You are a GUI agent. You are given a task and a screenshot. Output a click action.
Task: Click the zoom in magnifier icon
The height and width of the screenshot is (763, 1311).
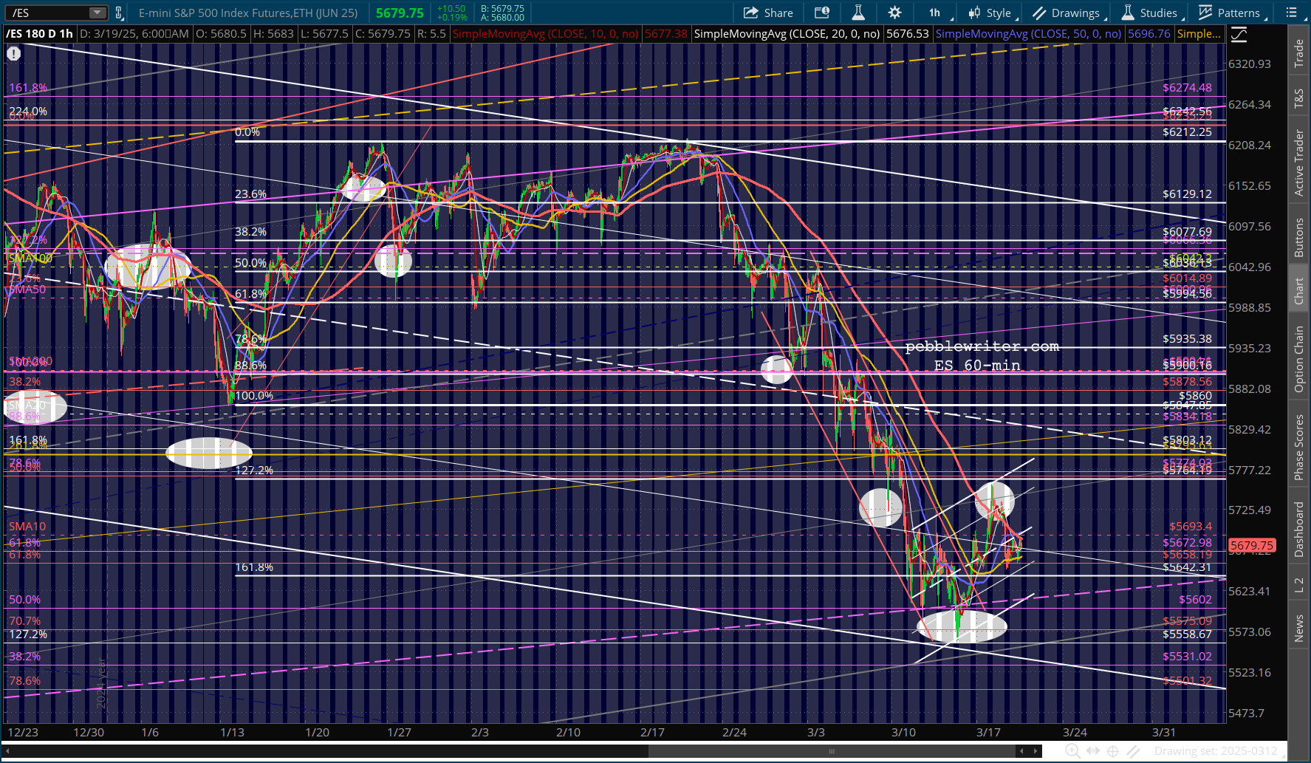pos(1072,751)
